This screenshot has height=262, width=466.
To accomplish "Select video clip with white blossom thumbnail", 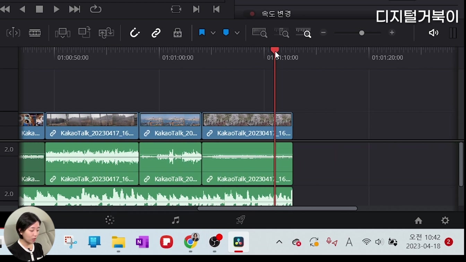I will click(x=247, y=126).
